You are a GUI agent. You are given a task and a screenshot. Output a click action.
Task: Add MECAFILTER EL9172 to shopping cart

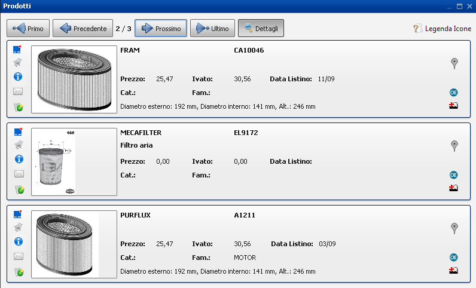pyautogui.click(x=19, y=145)
